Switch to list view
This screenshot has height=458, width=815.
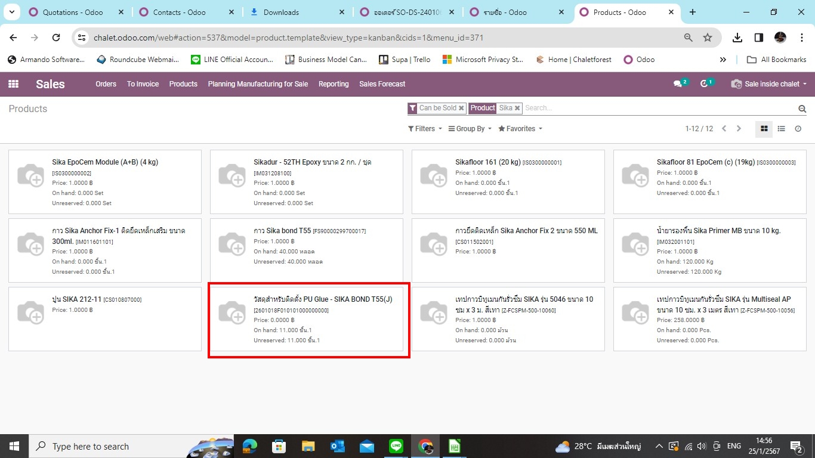pos(781,129)
